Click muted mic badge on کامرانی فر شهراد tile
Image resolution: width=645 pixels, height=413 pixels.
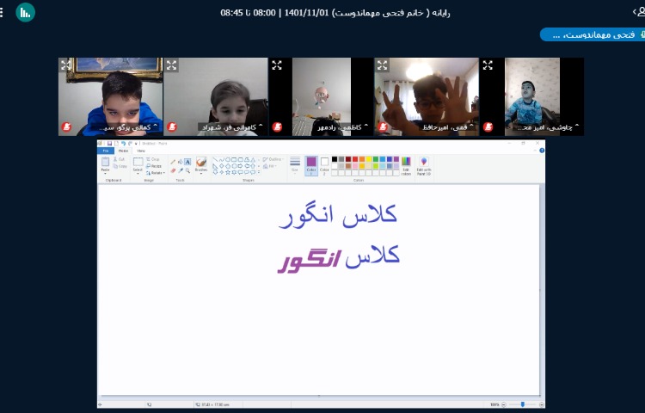click(x=172, y=127)
